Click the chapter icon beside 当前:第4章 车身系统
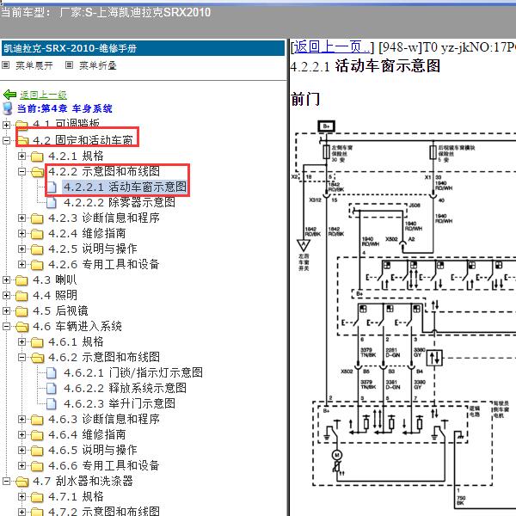The width and height of the screenshot is (516, 516). 8,108
